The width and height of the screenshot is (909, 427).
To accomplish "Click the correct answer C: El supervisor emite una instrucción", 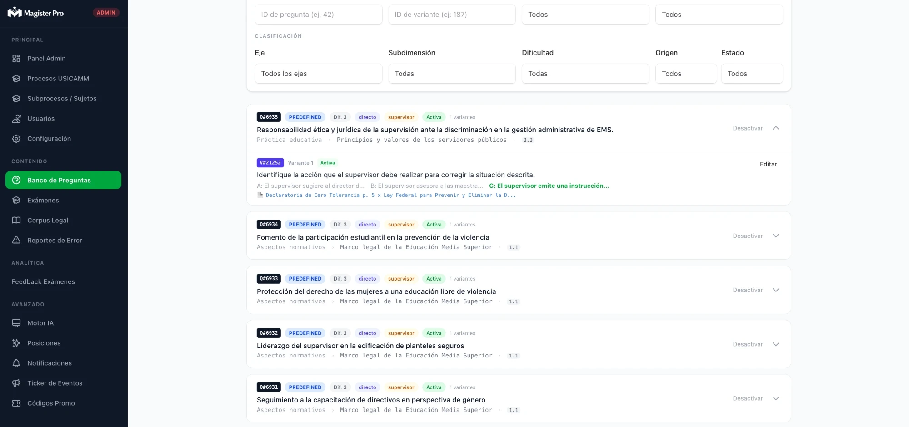I will click(x=549, y=186).
